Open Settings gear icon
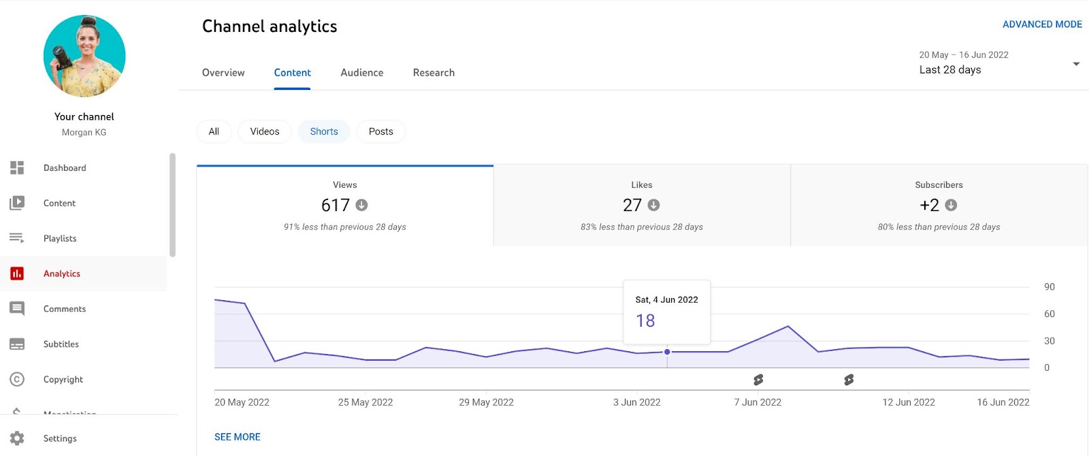 pyautogui.click(x=17, y=438)
